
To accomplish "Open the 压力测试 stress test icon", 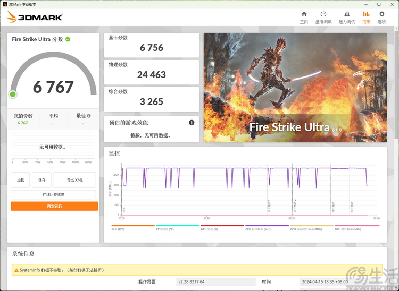I will [x=347, y=14].
